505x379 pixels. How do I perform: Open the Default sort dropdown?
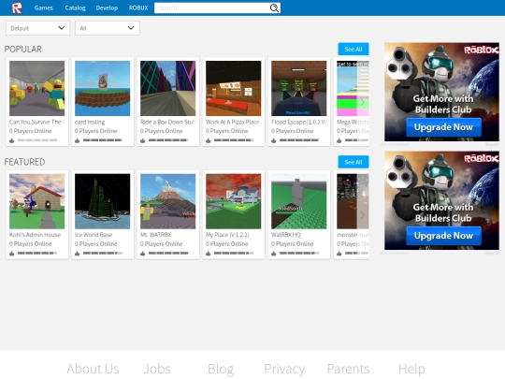[x=37, y=28]
